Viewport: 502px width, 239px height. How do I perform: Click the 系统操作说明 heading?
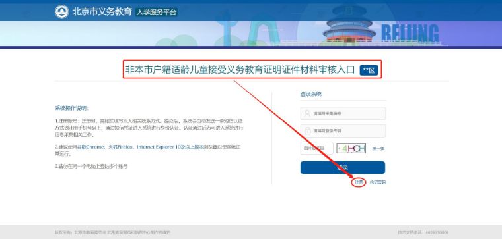[x=72, y=108]
